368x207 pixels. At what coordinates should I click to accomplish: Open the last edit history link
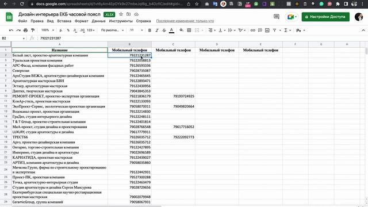185,21
